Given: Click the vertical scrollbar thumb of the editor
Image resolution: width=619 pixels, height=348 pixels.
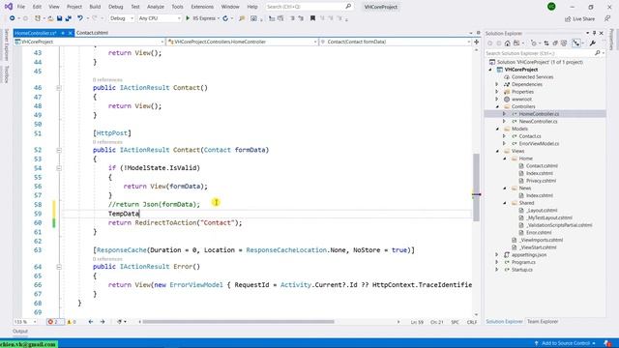Looking at the screenshot, I should tap(477, 188).
